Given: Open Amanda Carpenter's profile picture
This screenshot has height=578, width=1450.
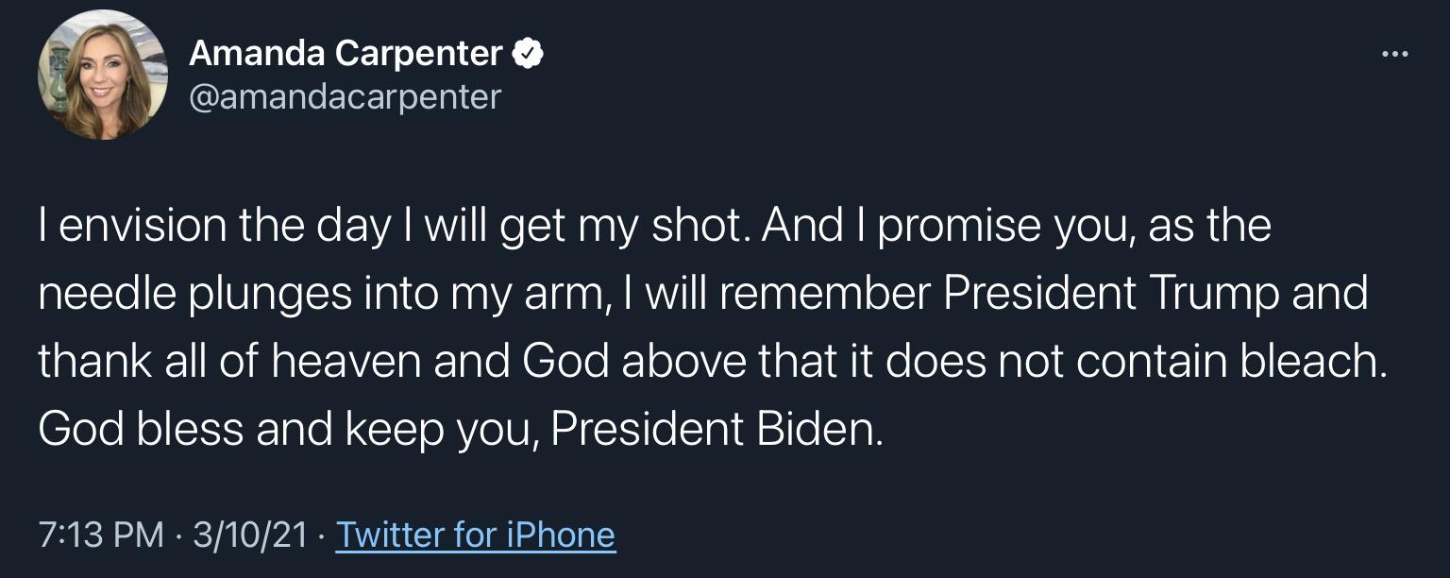Looking at the screenshot, I should tap(102, 76).
